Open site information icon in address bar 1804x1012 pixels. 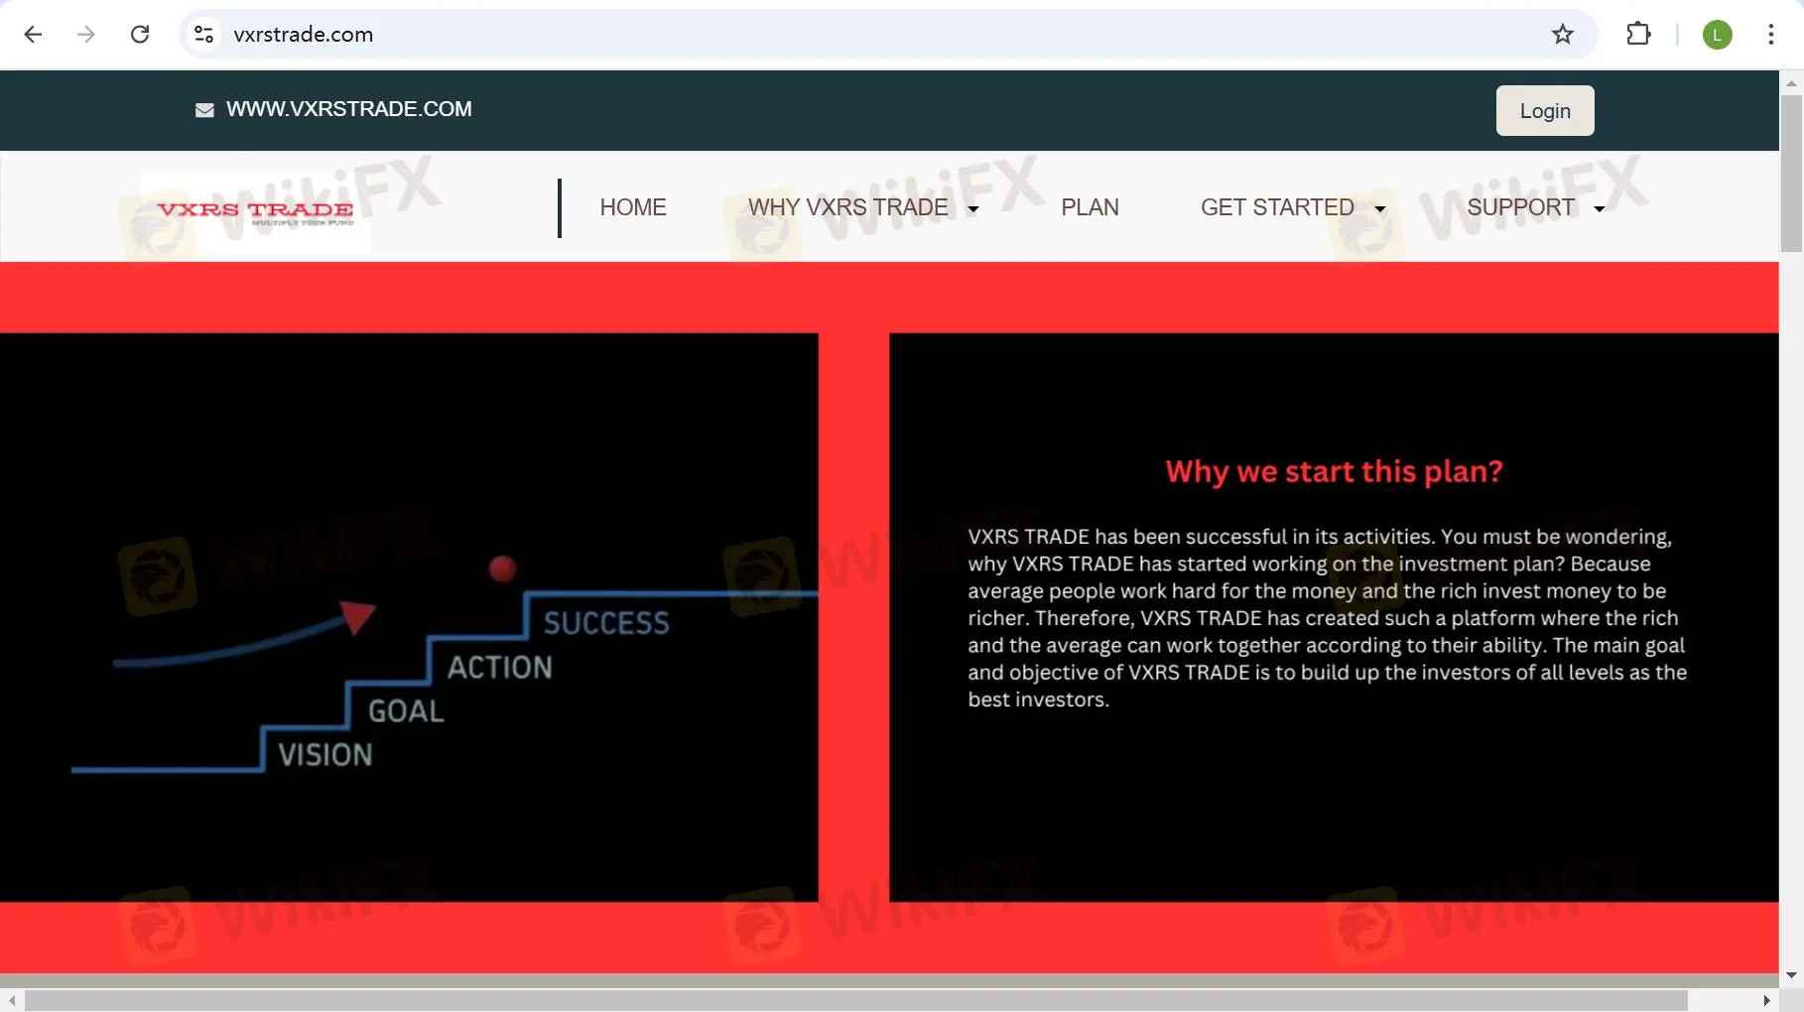pyautogui.click(x=204, y=35)
